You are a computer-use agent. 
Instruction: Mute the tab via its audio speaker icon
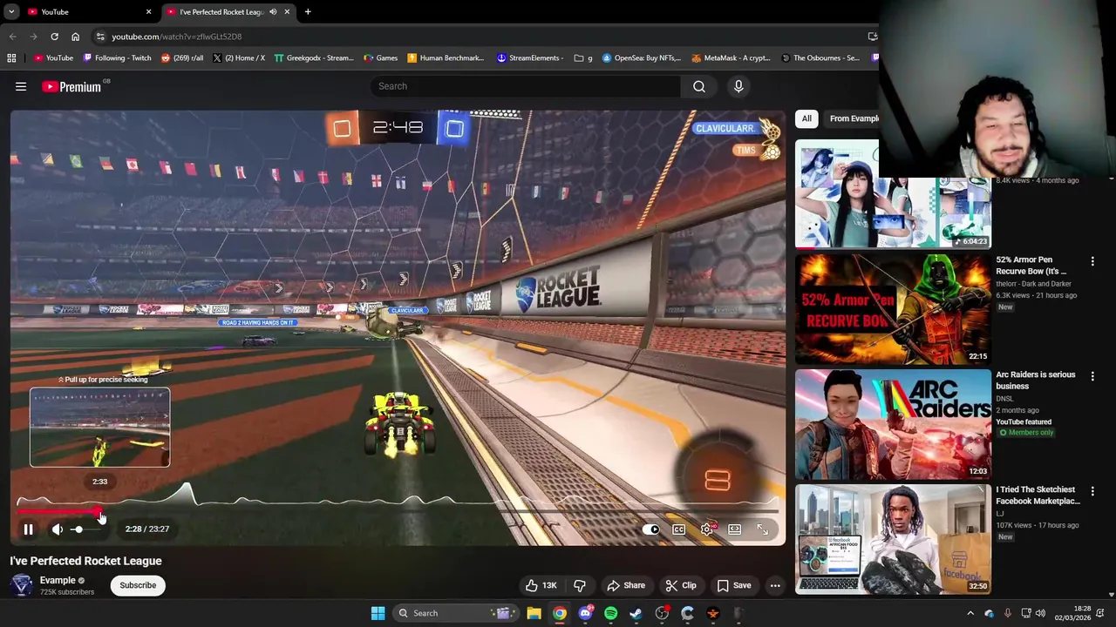pos(273,11)
